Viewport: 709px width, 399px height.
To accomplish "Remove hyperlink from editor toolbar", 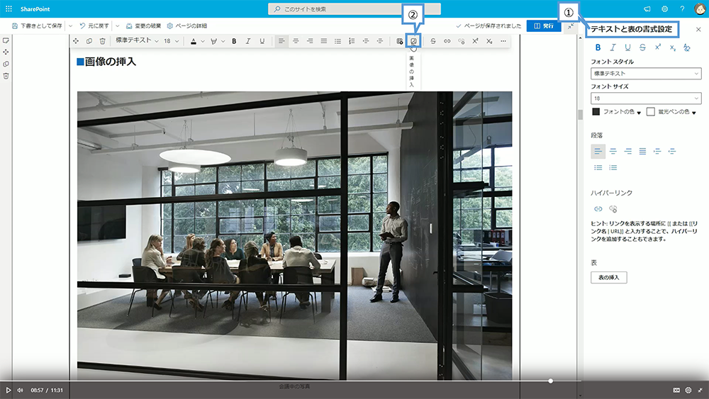I will point(462,41).
